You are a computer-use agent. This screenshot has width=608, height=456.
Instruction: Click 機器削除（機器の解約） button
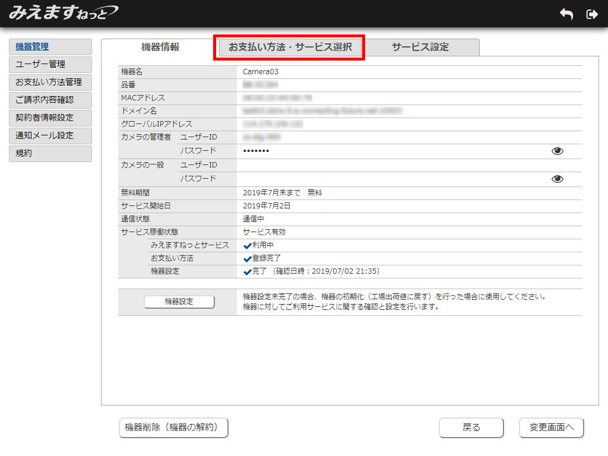point(173,427)
